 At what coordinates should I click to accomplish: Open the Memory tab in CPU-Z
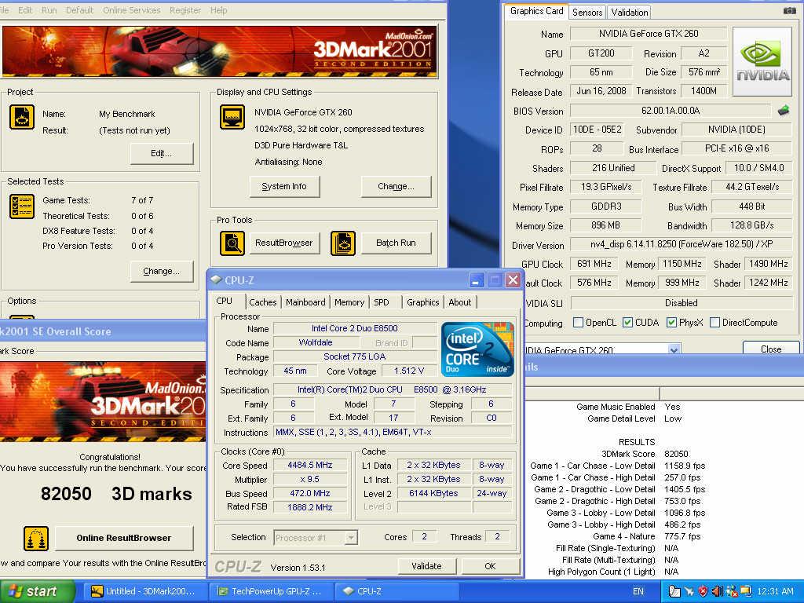(x=349, y=302)
